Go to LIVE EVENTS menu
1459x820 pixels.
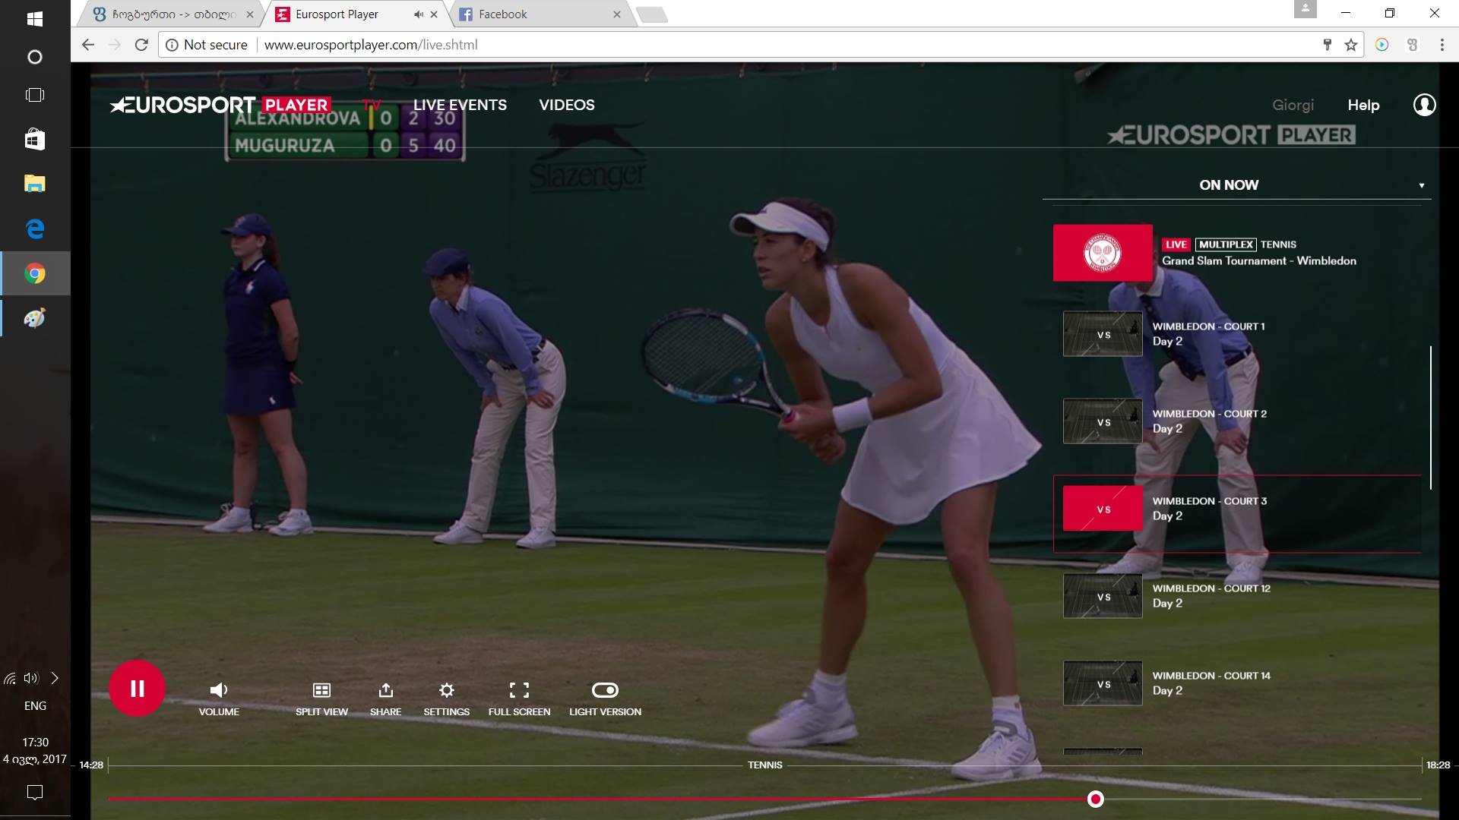(460, 105)
